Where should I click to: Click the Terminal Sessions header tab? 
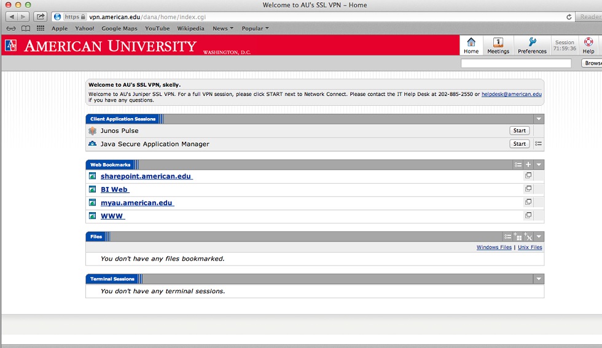(112, 279)
